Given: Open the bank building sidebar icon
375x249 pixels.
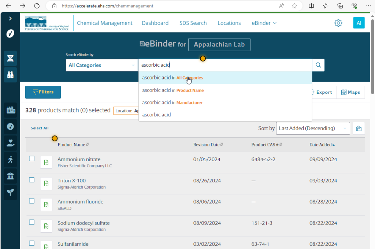Looking at the screenshot, I should pos(10,176).
